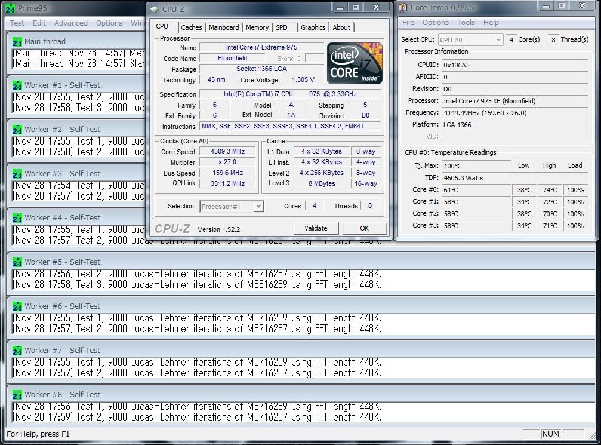Screen dimensions: 601x445
Task: Click the CPU-Z title bar icon
Action: click(155, 9)
